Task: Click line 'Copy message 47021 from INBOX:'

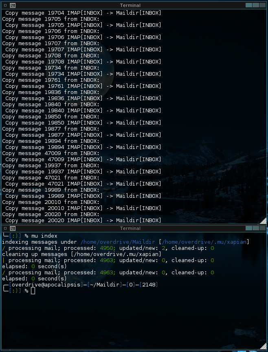Action: tap(51, 178)
